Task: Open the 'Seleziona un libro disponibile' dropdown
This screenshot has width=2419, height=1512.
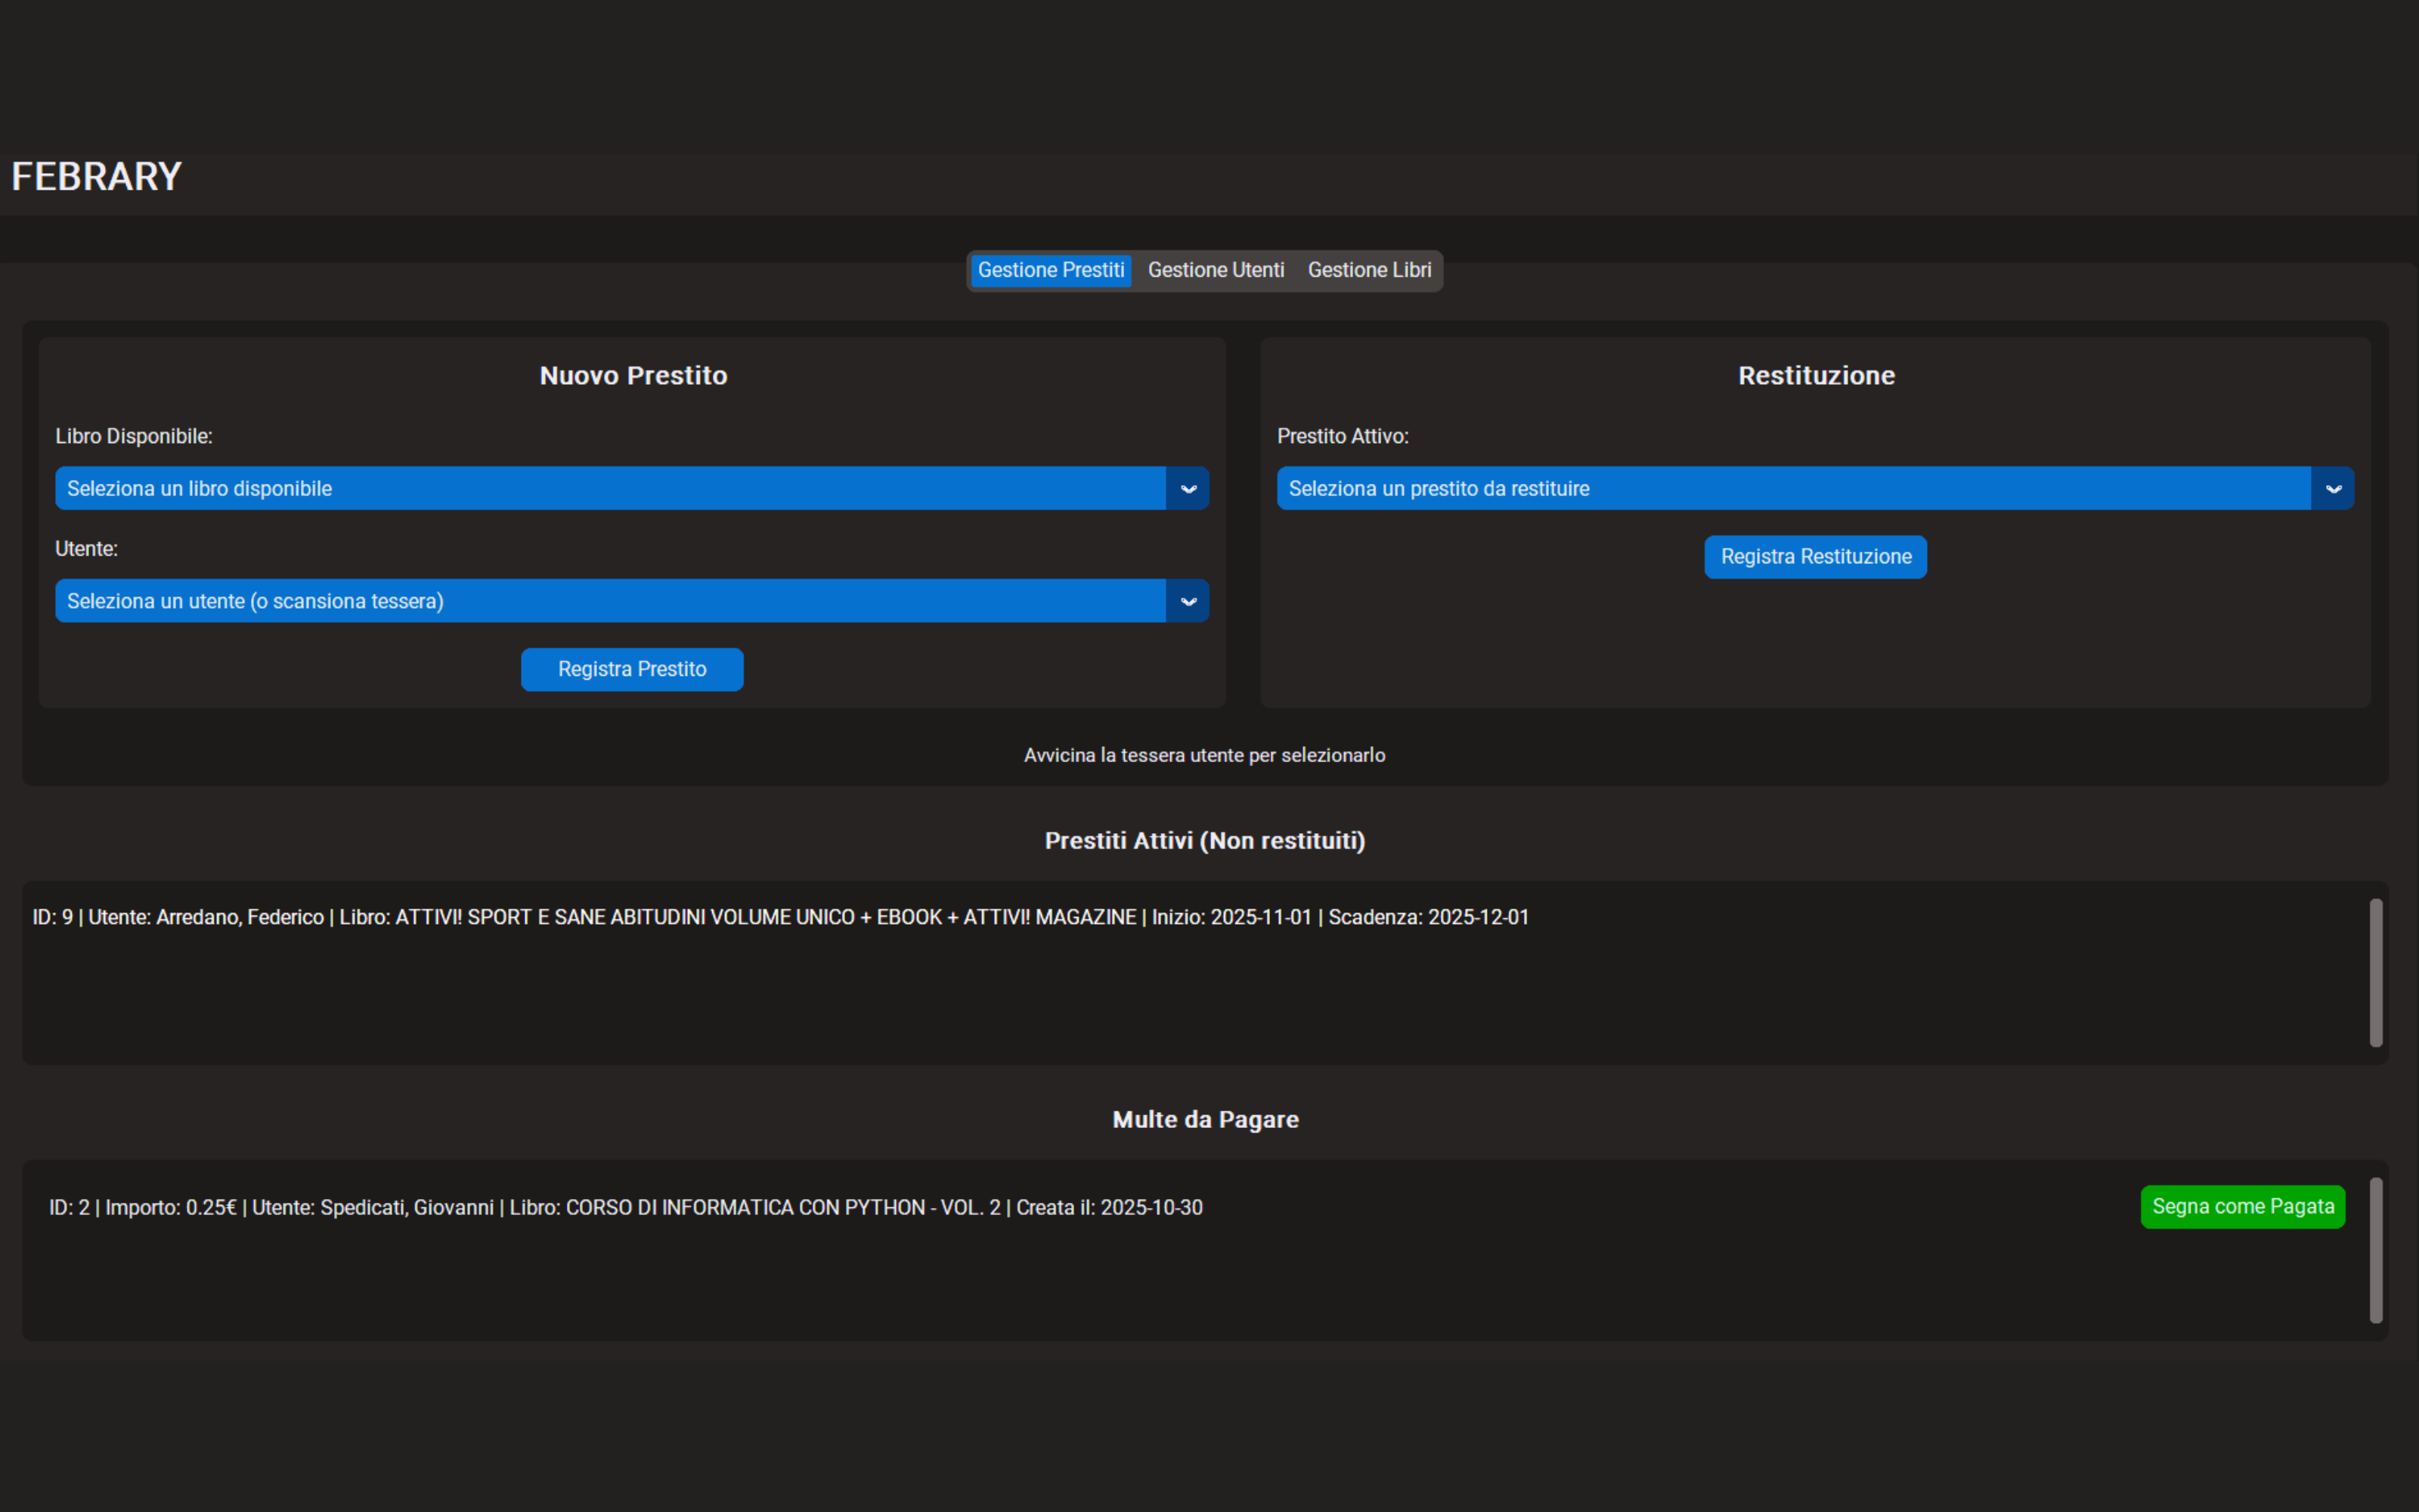Action: tap(610, 488)
